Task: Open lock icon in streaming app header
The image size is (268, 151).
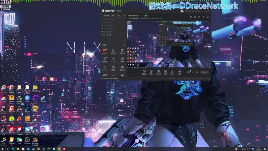Action: click(195, 17)
